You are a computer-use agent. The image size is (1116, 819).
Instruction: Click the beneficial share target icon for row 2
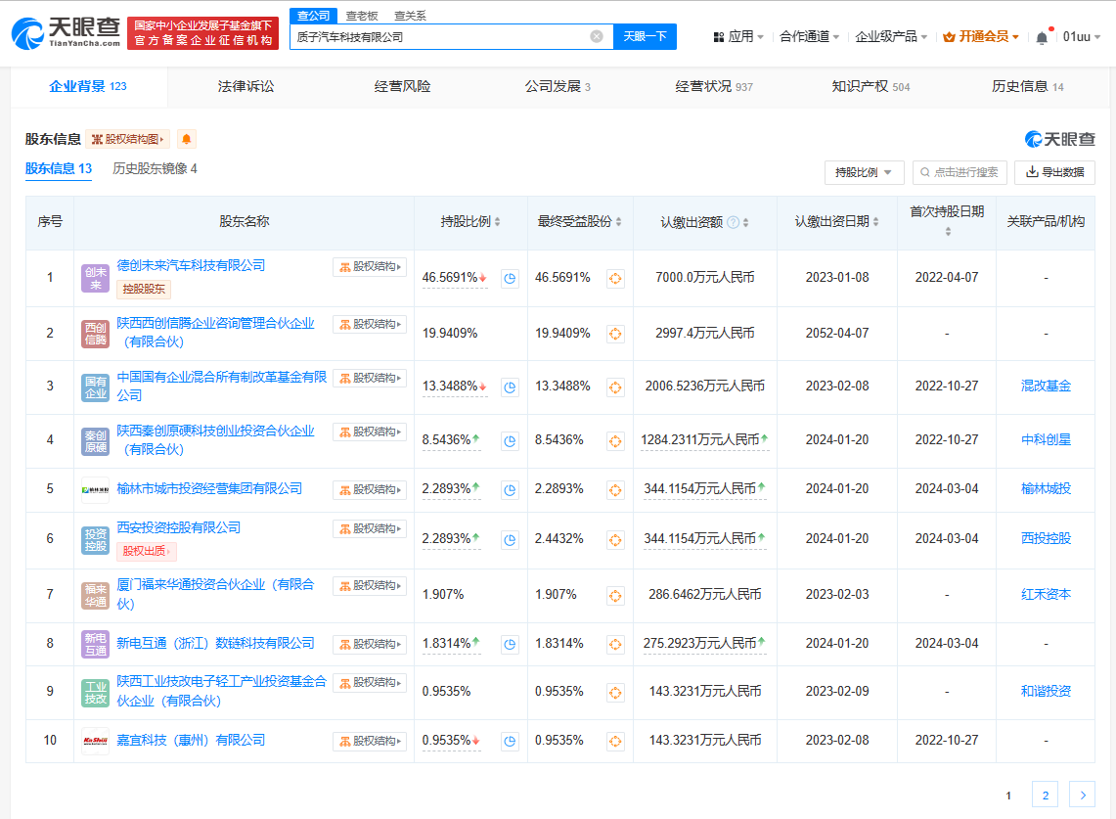coord(615,334)
